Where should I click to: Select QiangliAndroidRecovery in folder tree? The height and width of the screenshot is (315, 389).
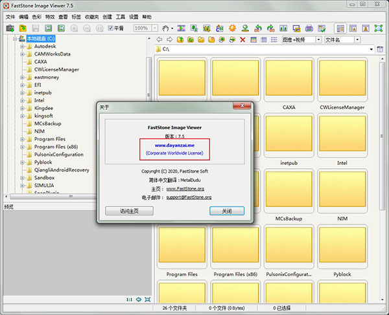pos(62,170)
